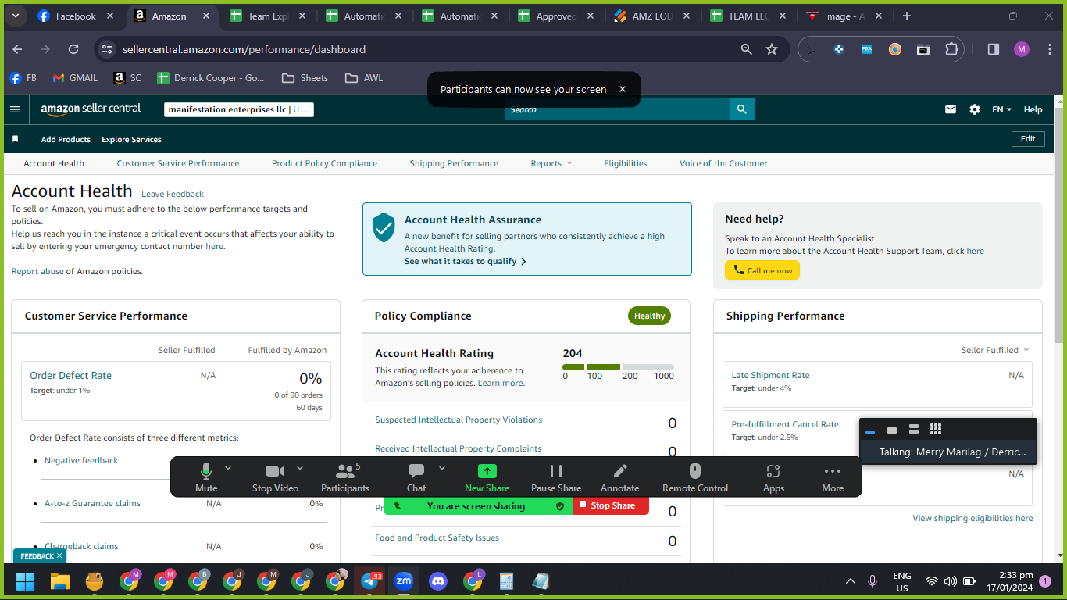Switch to the Facebook browser tab
1067x600 pixels.
76,16
